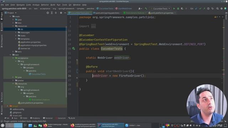This screenshot has width=228, height=128.
Task: Expand the jmeter folder
Action: 13,80
